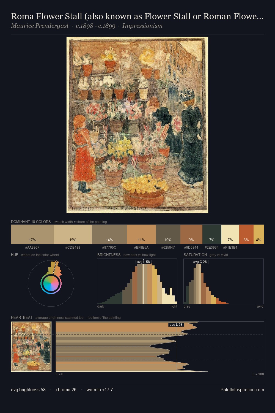
Task: Click artist name Maurice Prendergast
Action: pos(40,26)
